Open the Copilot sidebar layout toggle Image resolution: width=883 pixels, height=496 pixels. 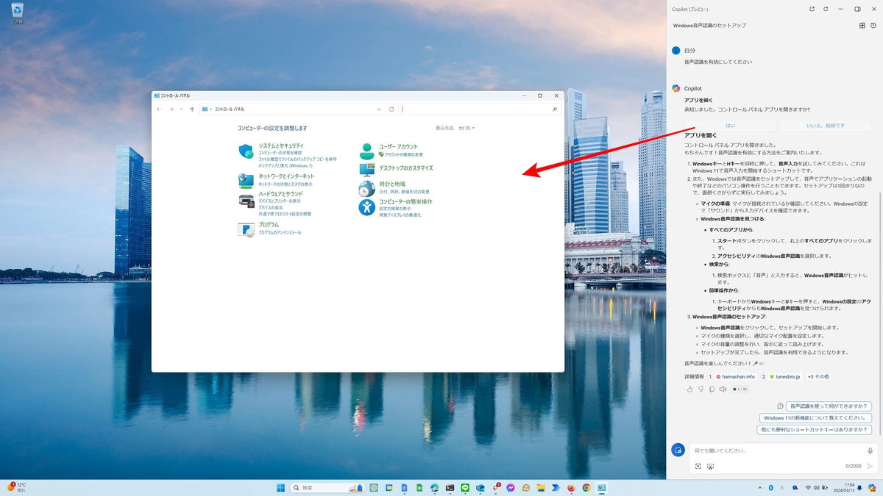(x=857, y=9)
